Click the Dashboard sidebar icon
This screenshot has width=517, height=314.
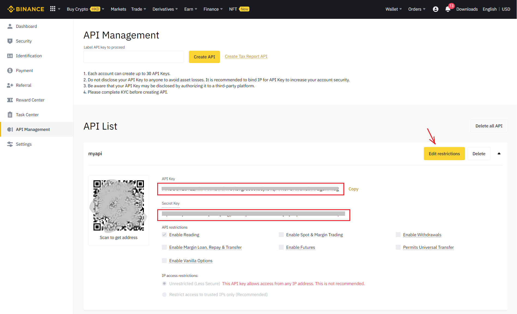10,26
